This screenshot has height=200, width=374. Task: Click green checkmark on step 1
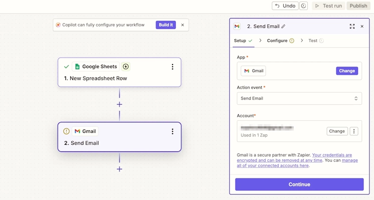click(66, 67)
